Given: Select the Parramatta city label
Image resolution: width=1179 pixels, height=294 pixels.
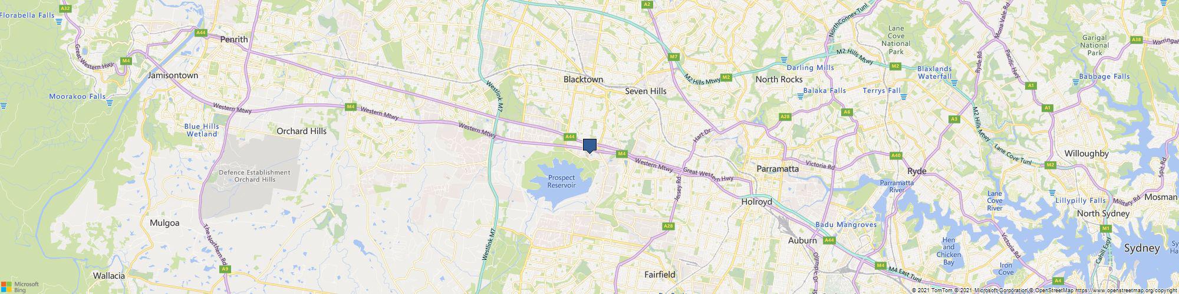Looking at the screenshot, I should pos(778,169).
